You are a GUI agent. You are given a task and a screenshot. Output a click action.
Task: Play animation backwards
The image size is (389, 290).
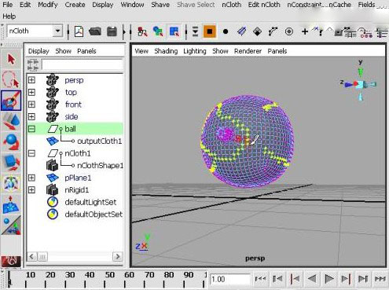tap(312, 279)
